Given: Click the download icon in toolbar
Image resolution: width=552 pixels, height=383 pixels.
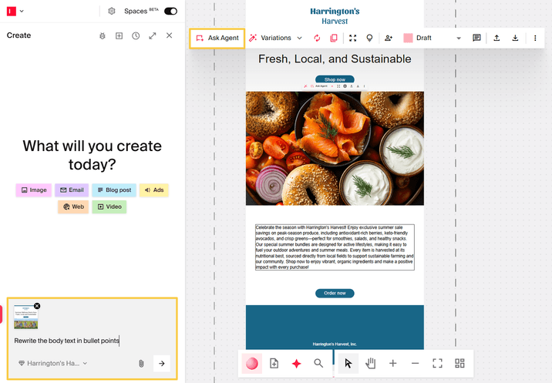Looking at the screenshot, I should coord(515,38).
